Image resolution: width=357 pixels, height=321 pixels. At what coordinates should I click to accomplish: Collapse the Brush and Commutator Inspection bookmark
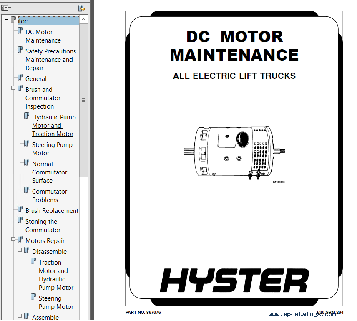(x=13, y=88)
